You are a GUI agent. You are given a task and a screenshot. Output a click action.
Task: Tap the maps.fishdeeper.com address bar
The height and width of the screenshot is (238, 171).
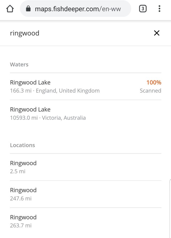(x=77, y=9)
